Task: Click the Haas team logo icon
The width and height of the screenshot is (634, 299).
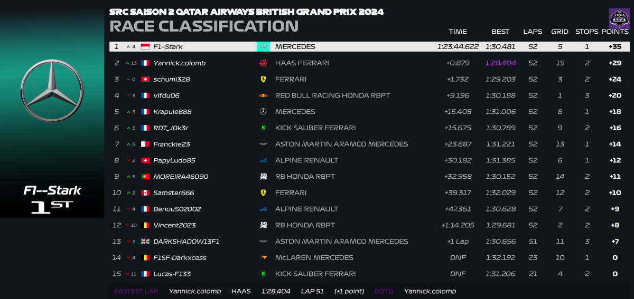Action: pyautogui.click(x=263, y=63)
